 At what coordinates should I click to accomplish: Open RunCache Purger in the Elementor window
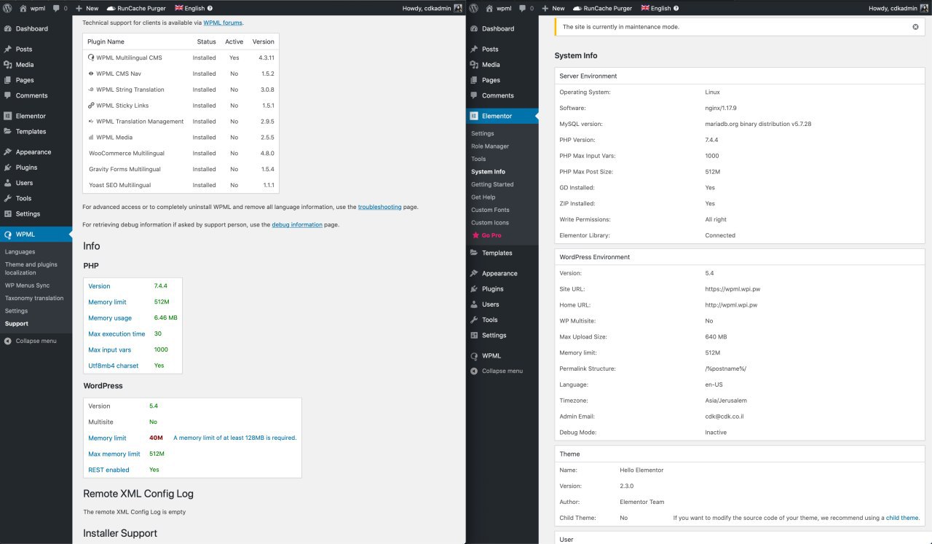click(x=602, y=8)
